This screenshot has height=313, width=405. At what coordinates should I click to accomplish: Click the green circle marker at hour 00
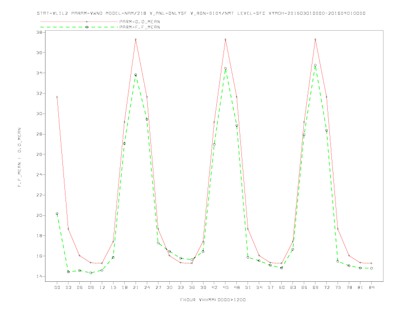click(x=57, y=214)
